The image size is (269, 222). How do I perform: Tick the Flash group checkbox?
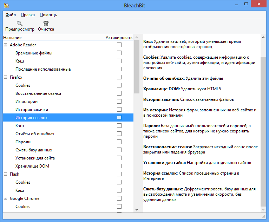pos(119,174)
